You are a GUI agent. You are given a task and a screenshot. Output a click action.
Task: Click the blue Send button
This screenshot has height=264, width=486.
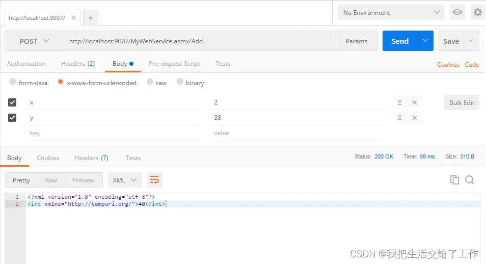(400, 41)
